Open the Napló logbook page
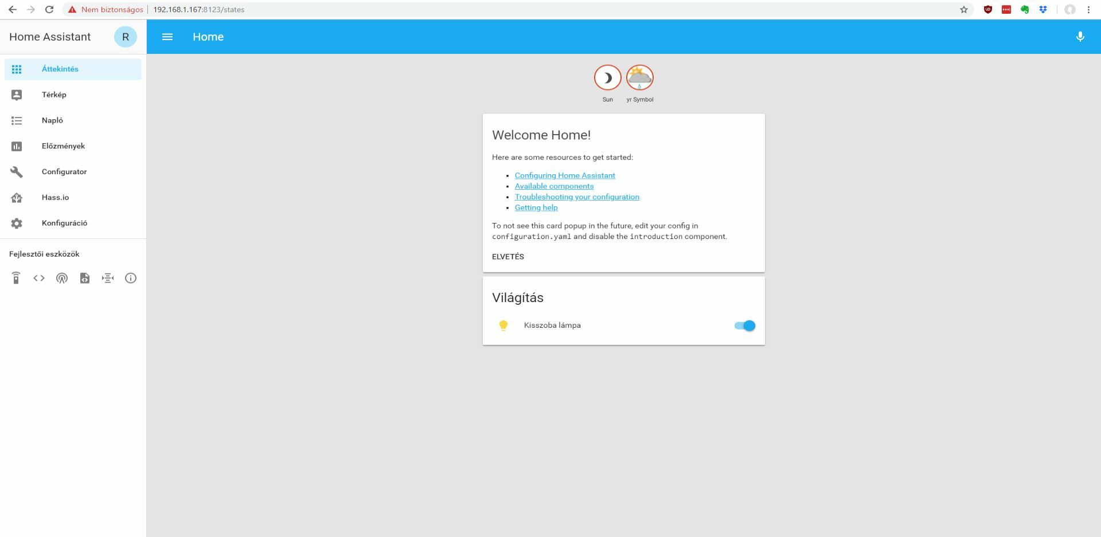The image size is (1101, 537). coord(73,120)
